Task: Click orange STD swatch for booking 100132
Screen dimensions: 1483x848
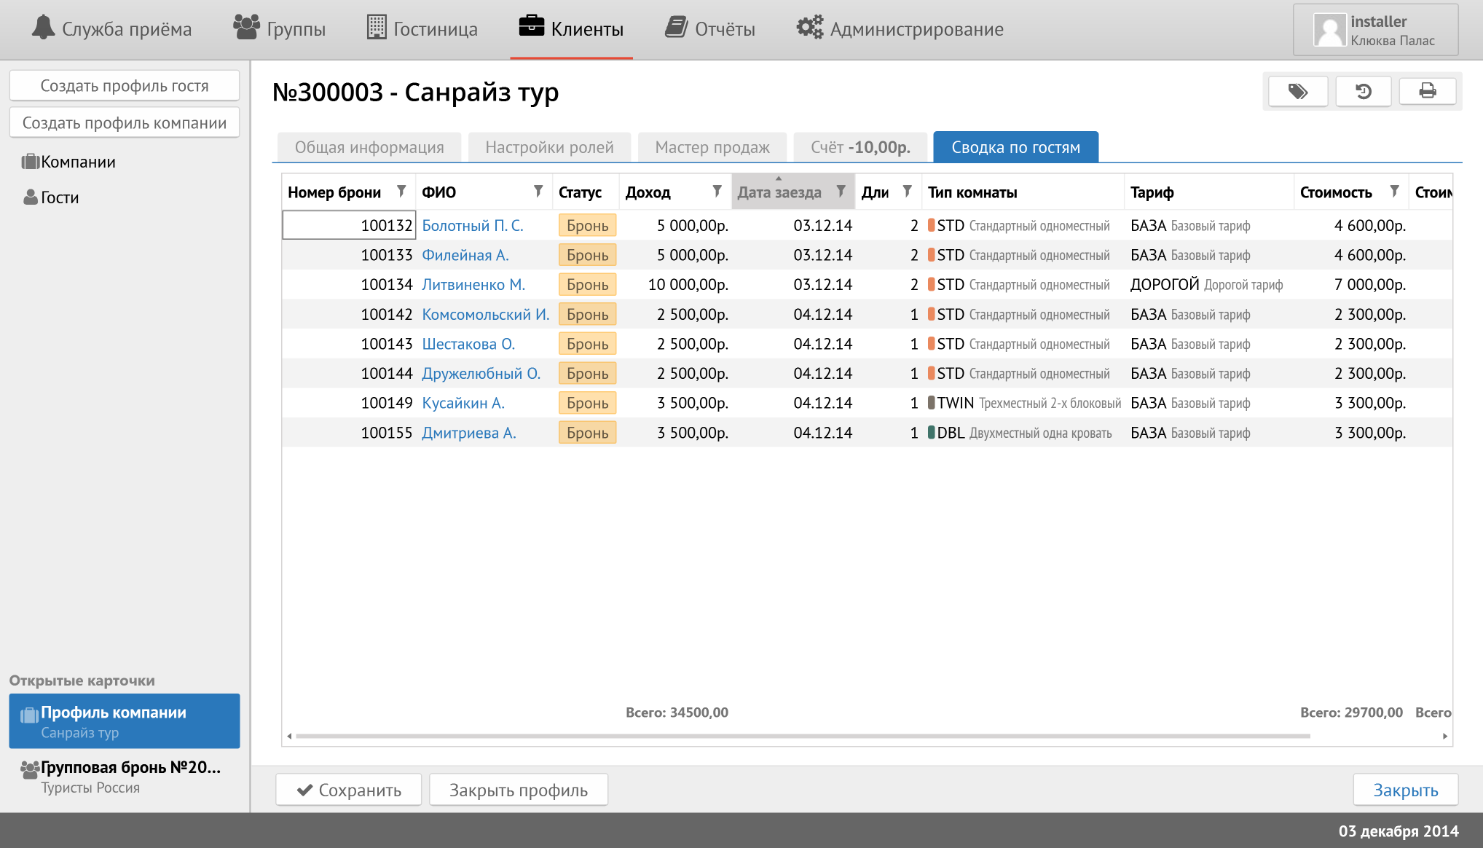Action: [x=931, y=225]
